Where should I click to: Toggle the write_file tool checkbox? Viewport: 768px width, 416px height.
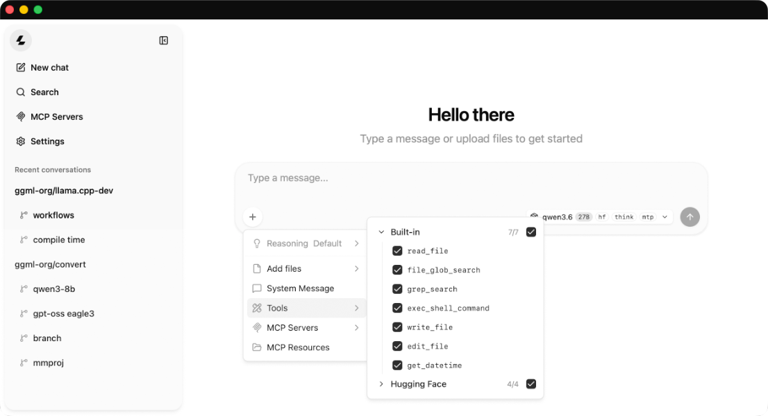tap(397, 327)
